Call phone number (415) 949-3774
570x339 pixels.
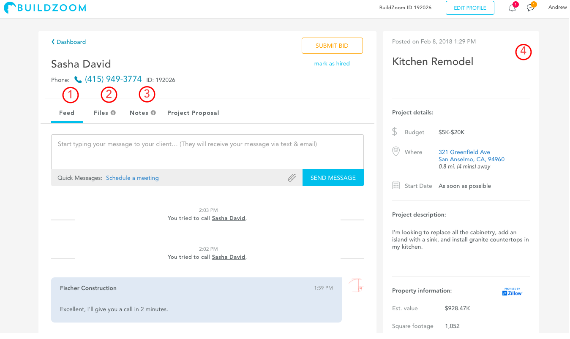pos(113,79)
